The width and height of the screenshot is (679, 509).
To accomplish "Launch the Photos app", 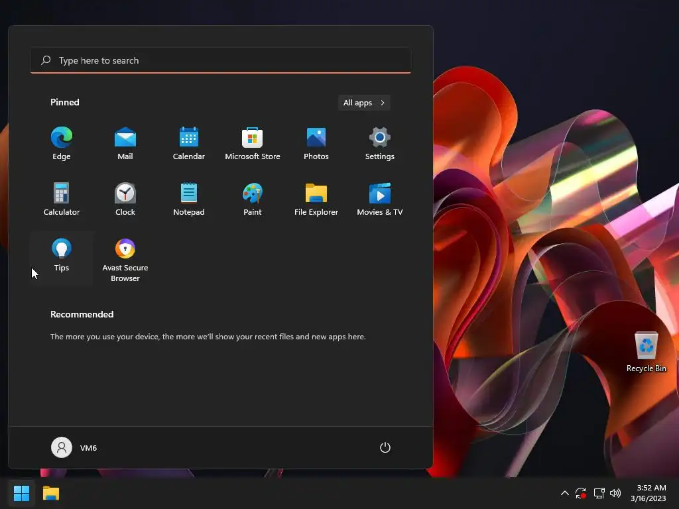I will (x=316, y=144).
